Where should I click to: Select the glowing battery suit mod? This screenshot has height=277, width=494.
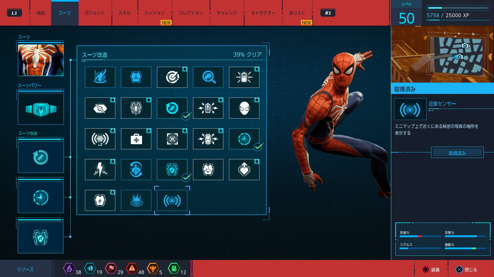tap(244, 77)
